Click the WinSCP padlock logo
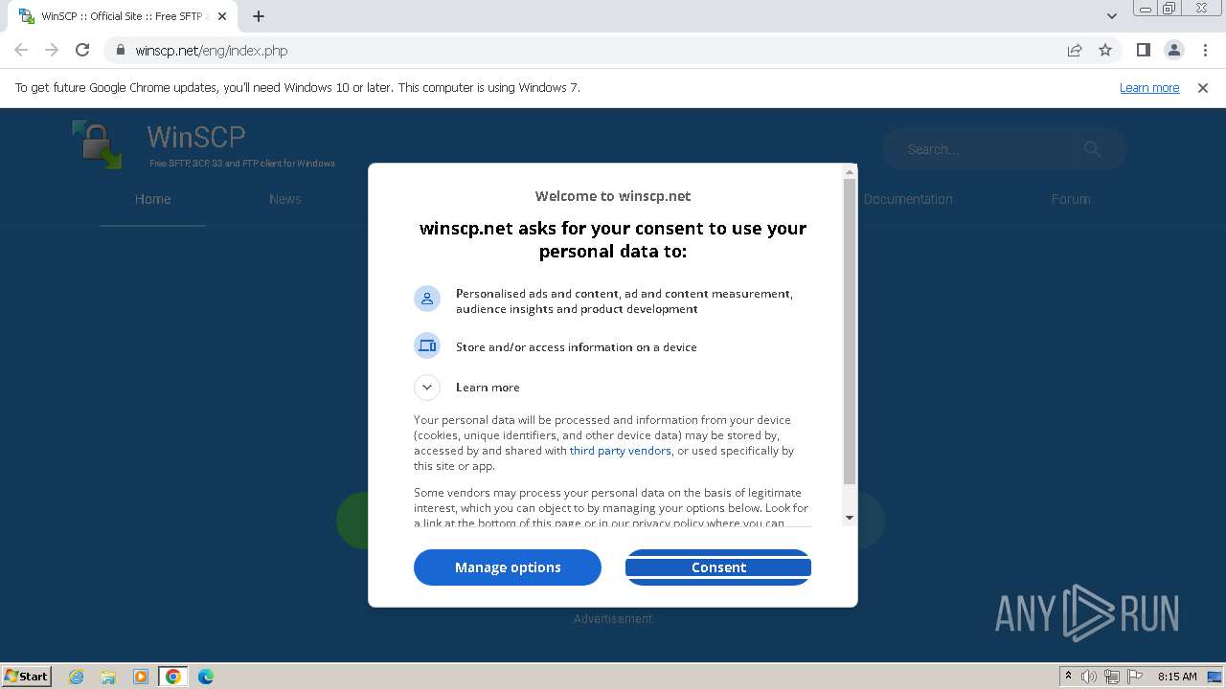Viewport: 1226px width, 689px height. [98, 144]
